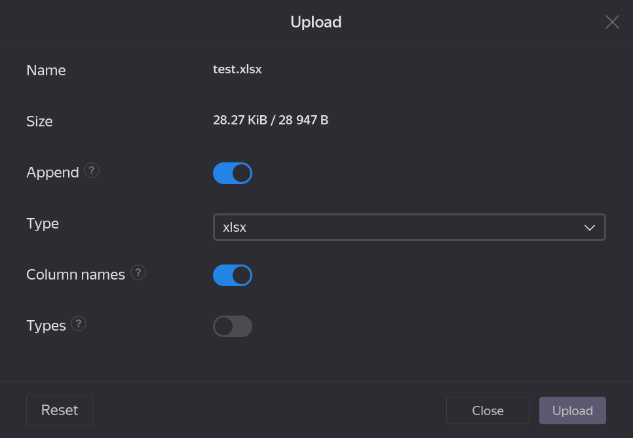633x438 pixels.
Task: Close the Upload dialog with the X icon
Action: pyautogui.click(x=612, y=22)
